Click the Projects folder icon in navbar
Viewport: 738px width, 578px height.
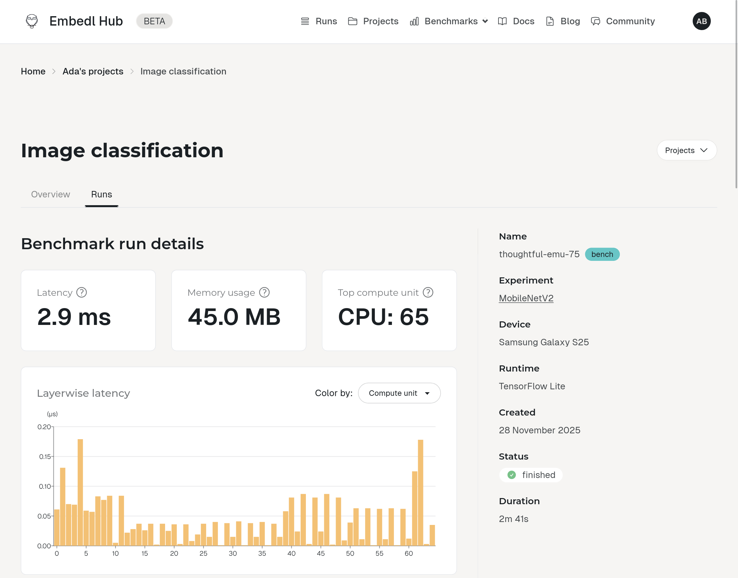click(x=352, y=21)
